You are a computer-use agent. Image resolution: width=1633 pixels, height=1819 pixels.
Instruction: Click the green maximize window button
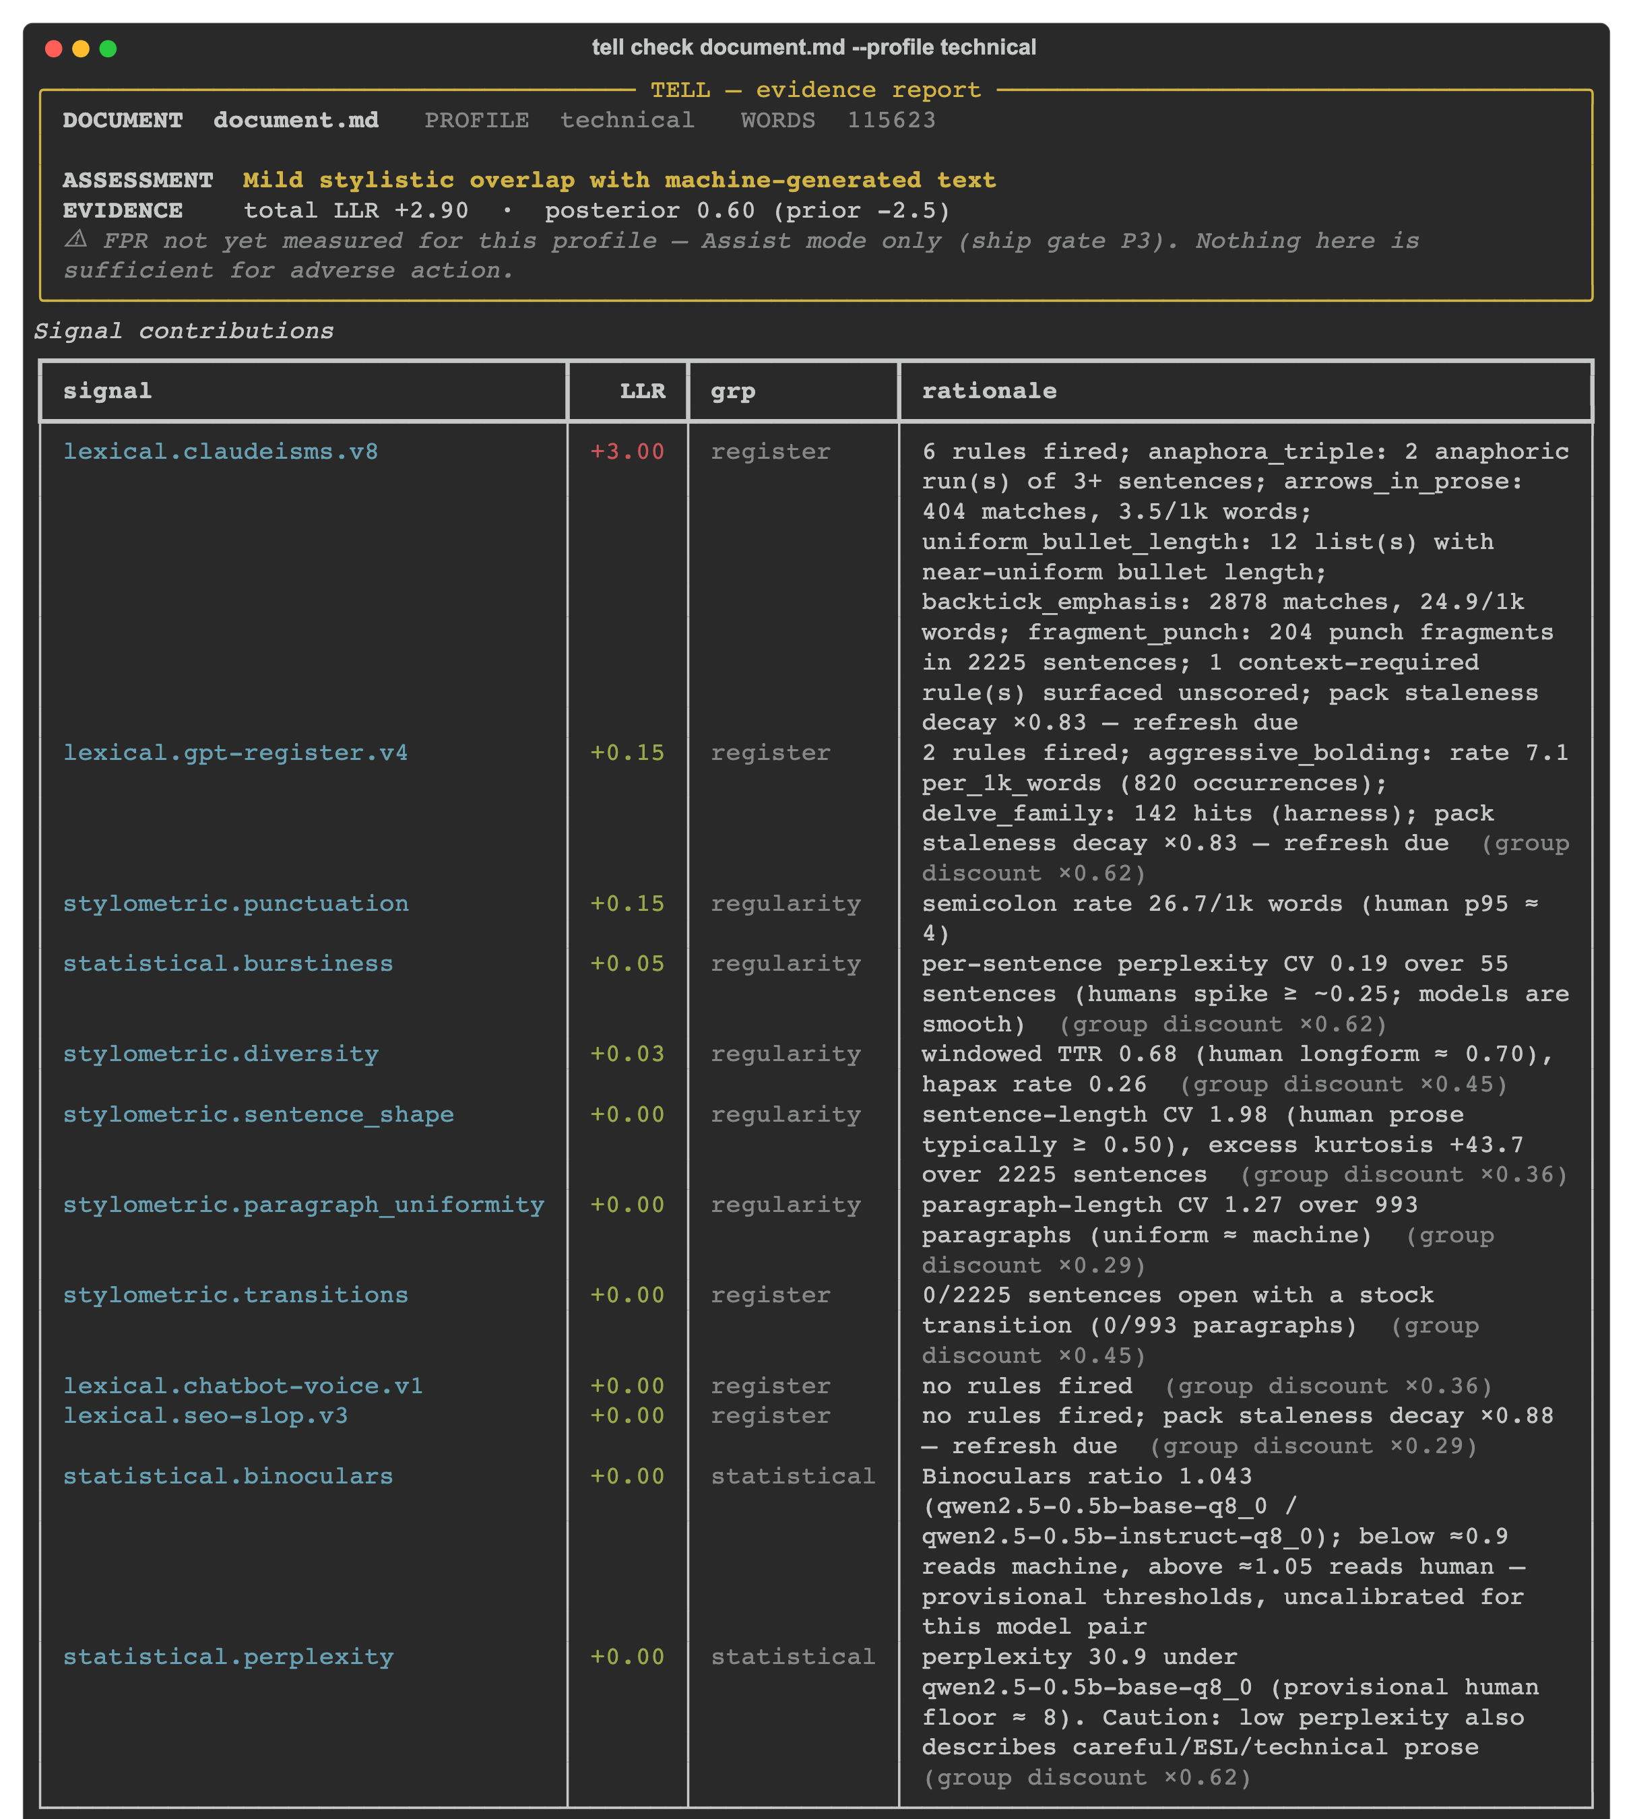click(108, 49)
